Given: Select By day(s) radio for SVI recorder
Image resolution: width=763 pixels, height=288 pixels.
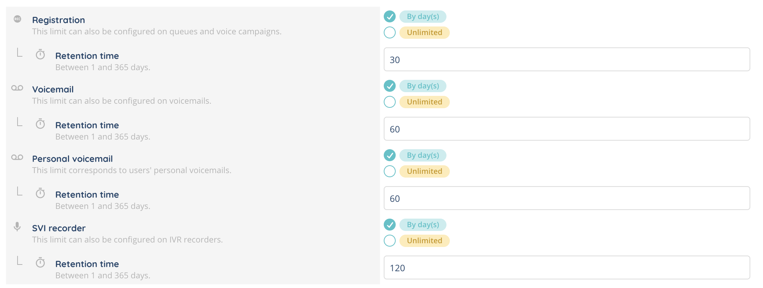Looking at the screenshot, I should click(x=390, y=225).
